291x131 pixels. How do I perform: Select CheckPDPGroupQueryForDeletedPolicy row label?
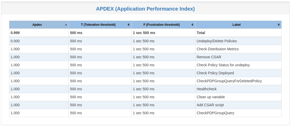click(x=229, y=81)
